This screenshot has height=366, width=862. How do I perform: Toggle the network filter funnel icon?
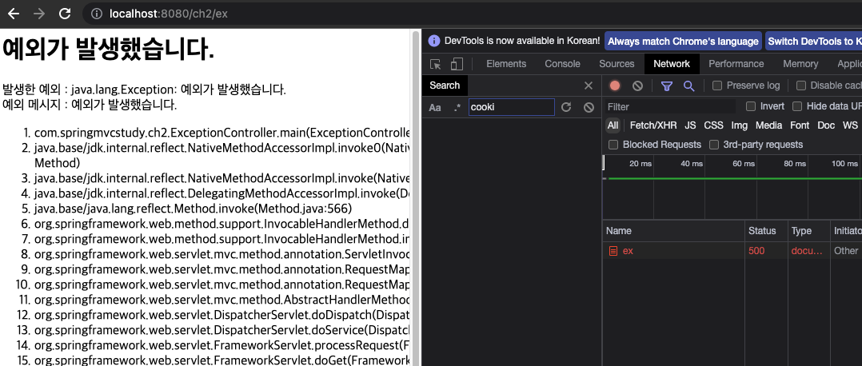pos(667,86)
